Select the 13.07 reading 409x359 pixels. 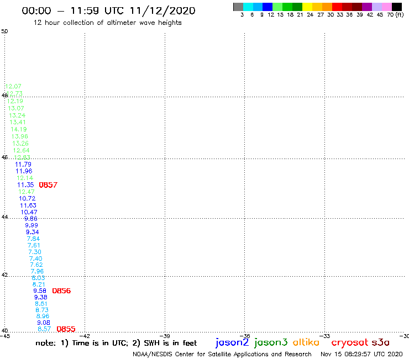click(16, 108)
